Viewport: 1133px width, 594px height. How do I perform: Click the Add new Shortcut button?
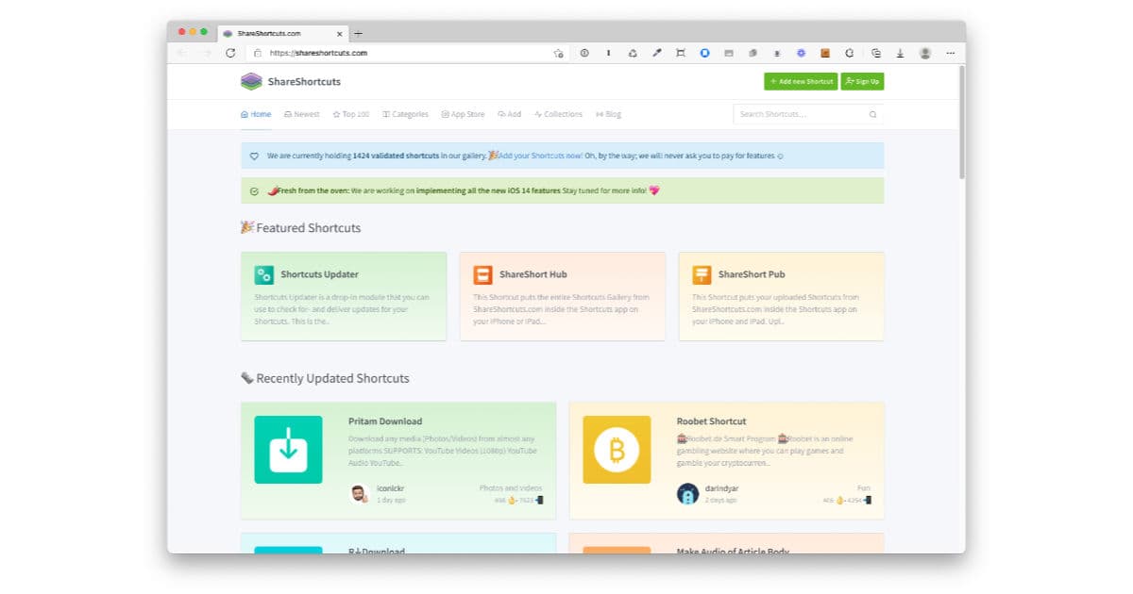tap(801, 82)
